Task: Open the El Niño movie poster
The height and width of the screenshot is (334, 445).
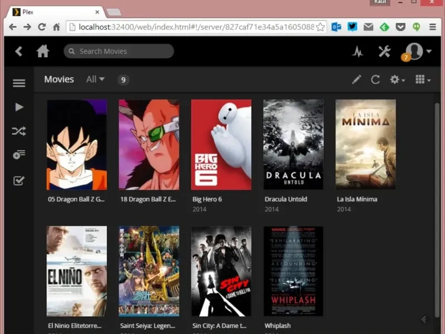Action: 77,271
